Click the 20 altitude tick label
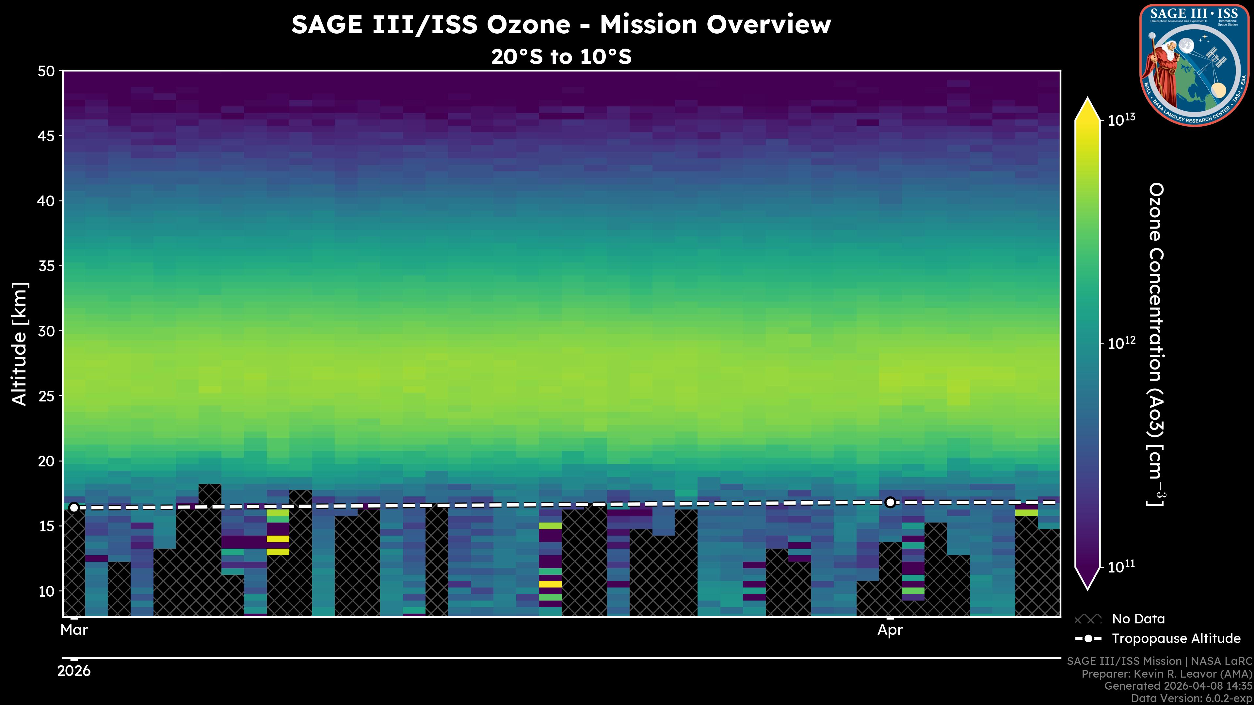The width and height of the screenshot is (1254, 705). click(x=46, y=461)
